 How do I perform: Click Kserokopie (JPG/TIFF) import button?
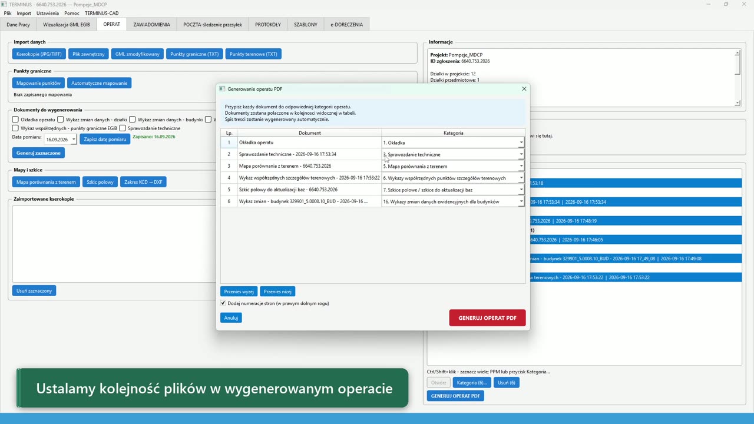(39, 54)
